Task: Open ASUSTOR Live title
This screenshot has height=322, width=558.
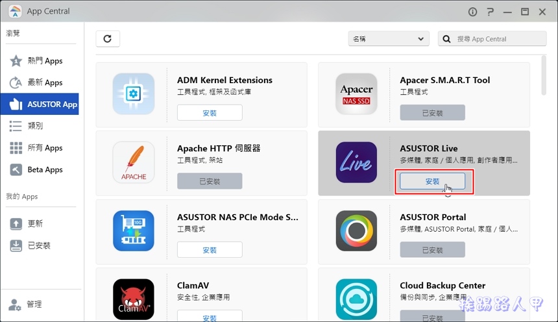Action: tap(429, 148)
